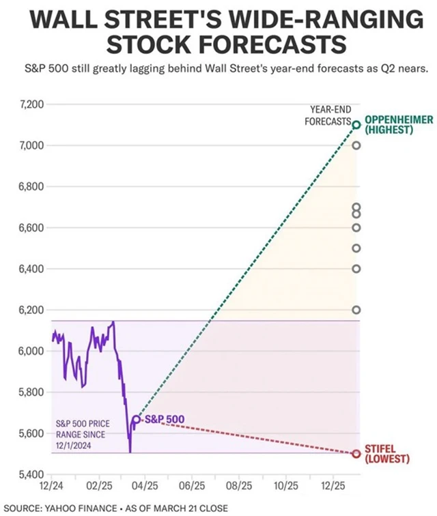Select the 6,500 year-end forecast circle

356,248
